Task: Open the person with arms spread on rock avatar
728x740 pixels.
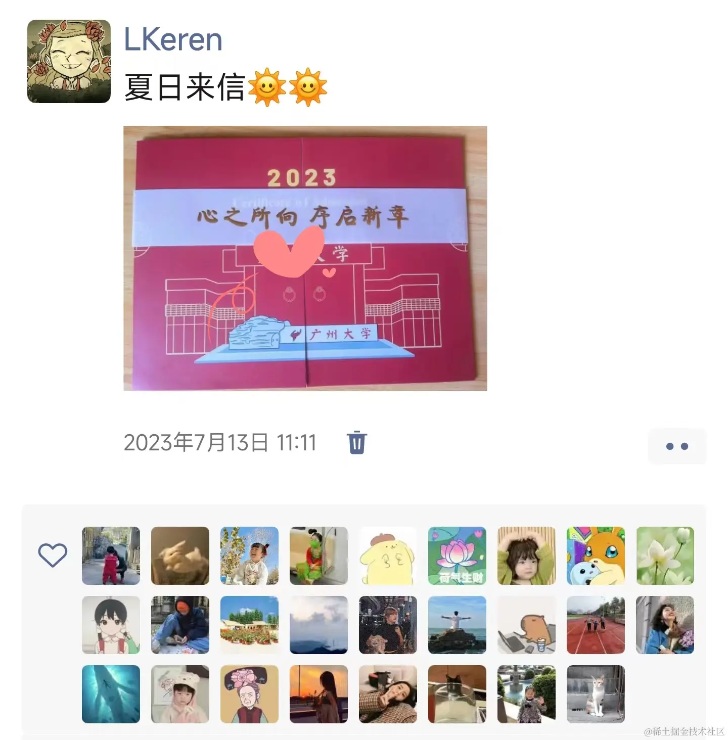Action: click(x=457, y=625)
